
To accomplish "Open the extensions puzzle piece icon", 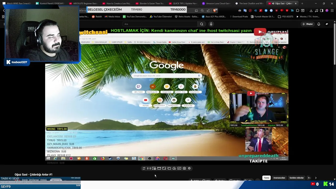I will coord(297,10).
